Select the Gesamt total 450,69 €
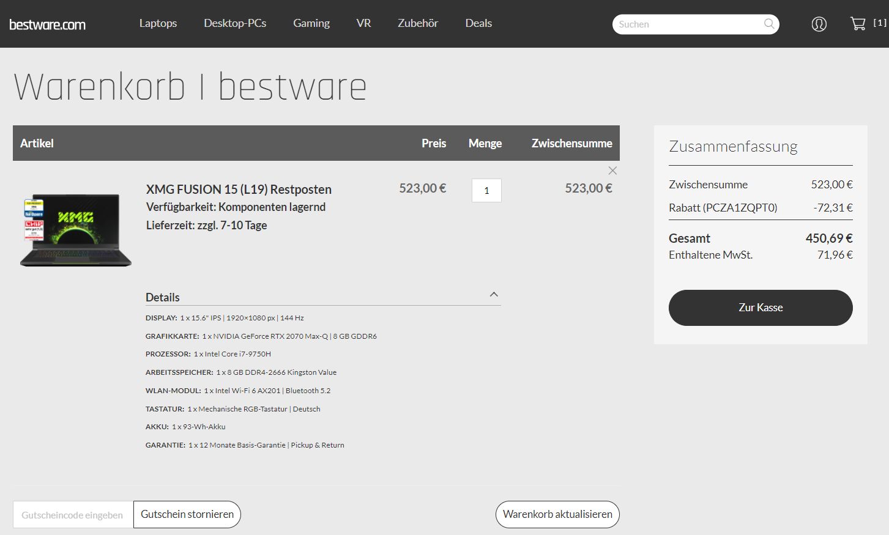 [x=828, y=238]
